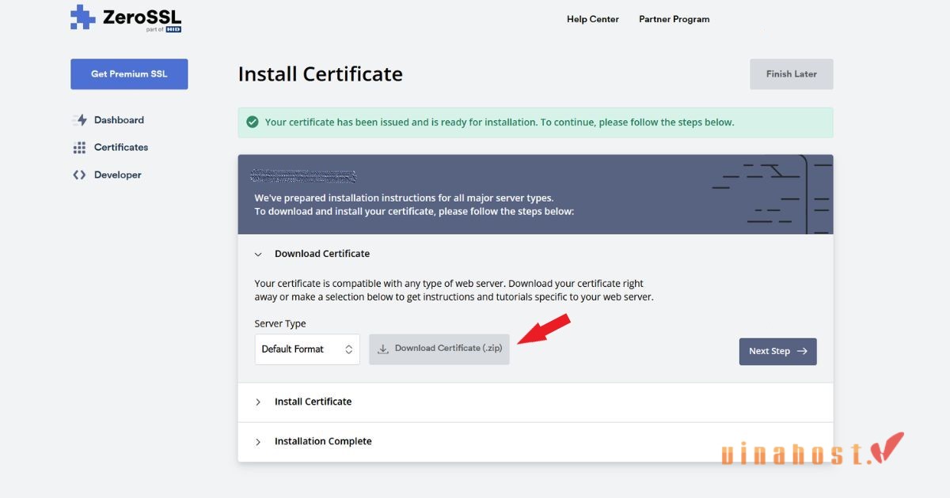Open the Certificates section from sidebar

pos(120,147)
